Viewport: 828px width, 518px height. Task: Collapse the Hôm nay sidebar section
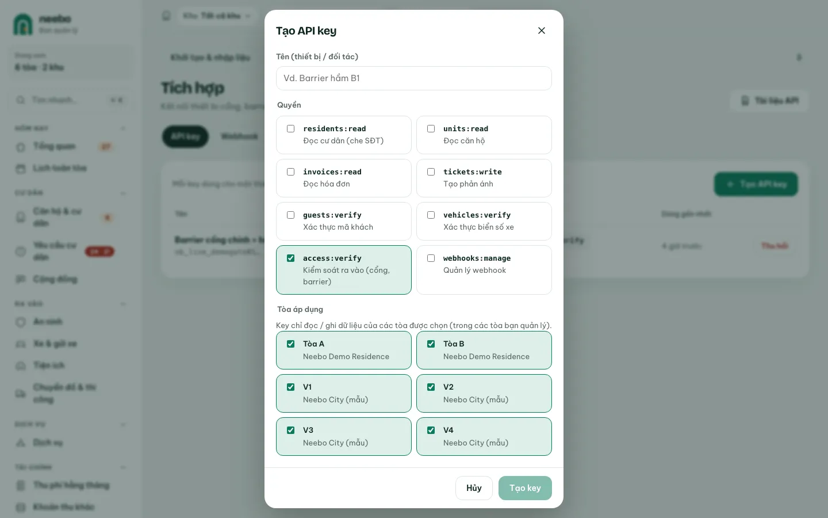click(123, 128)
